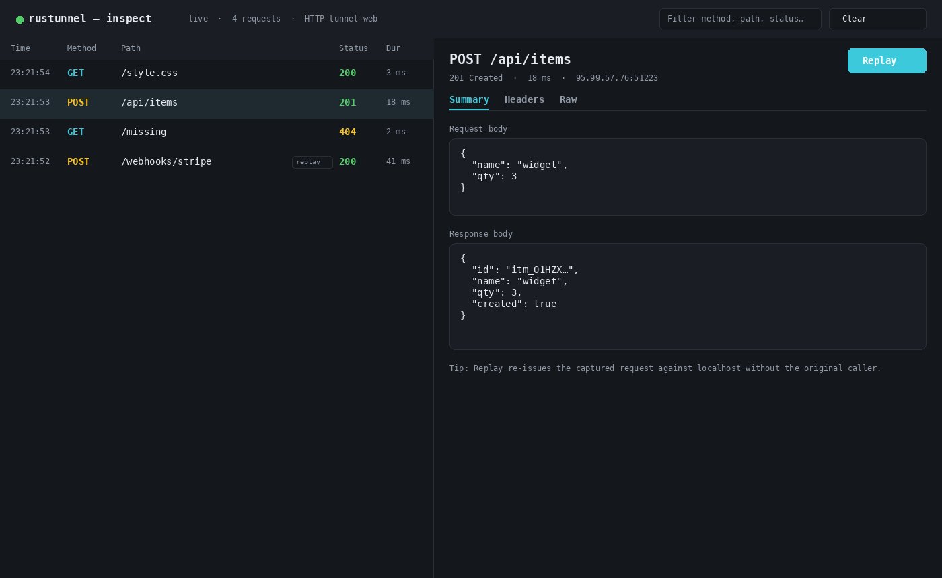Viewport: 942px width, 578px height.
Task: Click the 404 status code
Action: (347, 132)
